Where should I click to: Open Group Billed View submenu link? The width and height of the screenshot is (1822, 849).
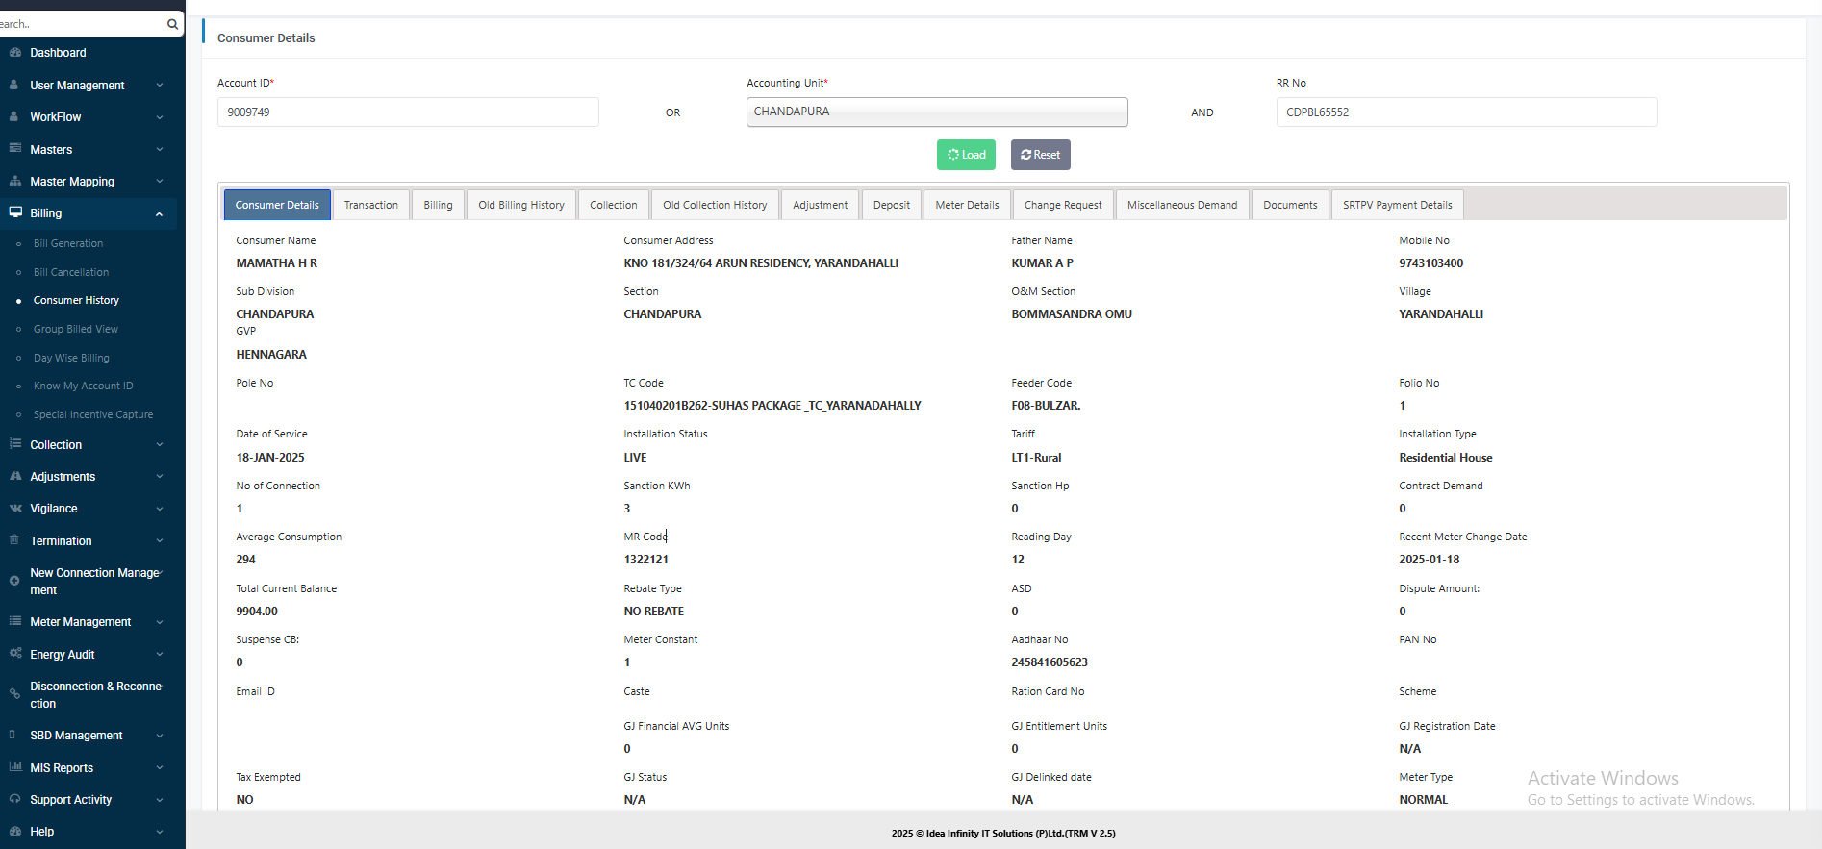[x=76, y=329]
